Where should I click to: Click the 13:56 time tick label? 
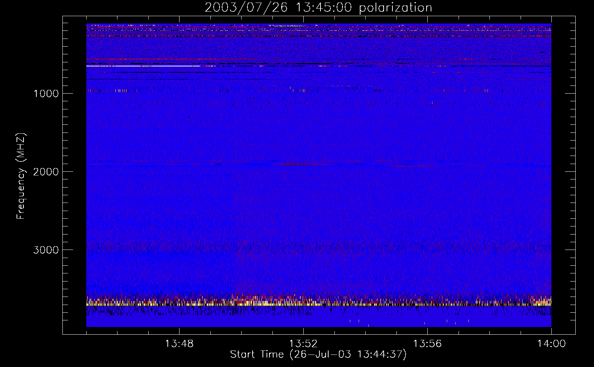point(427,344)
